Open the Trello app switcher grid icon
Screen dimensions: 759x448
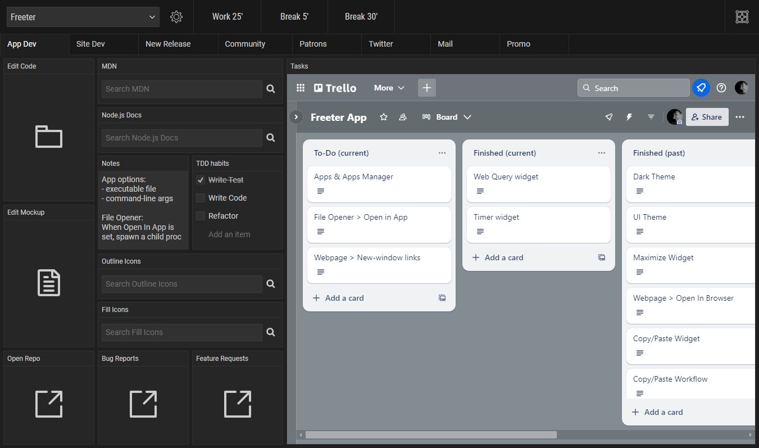click(301, 88)
